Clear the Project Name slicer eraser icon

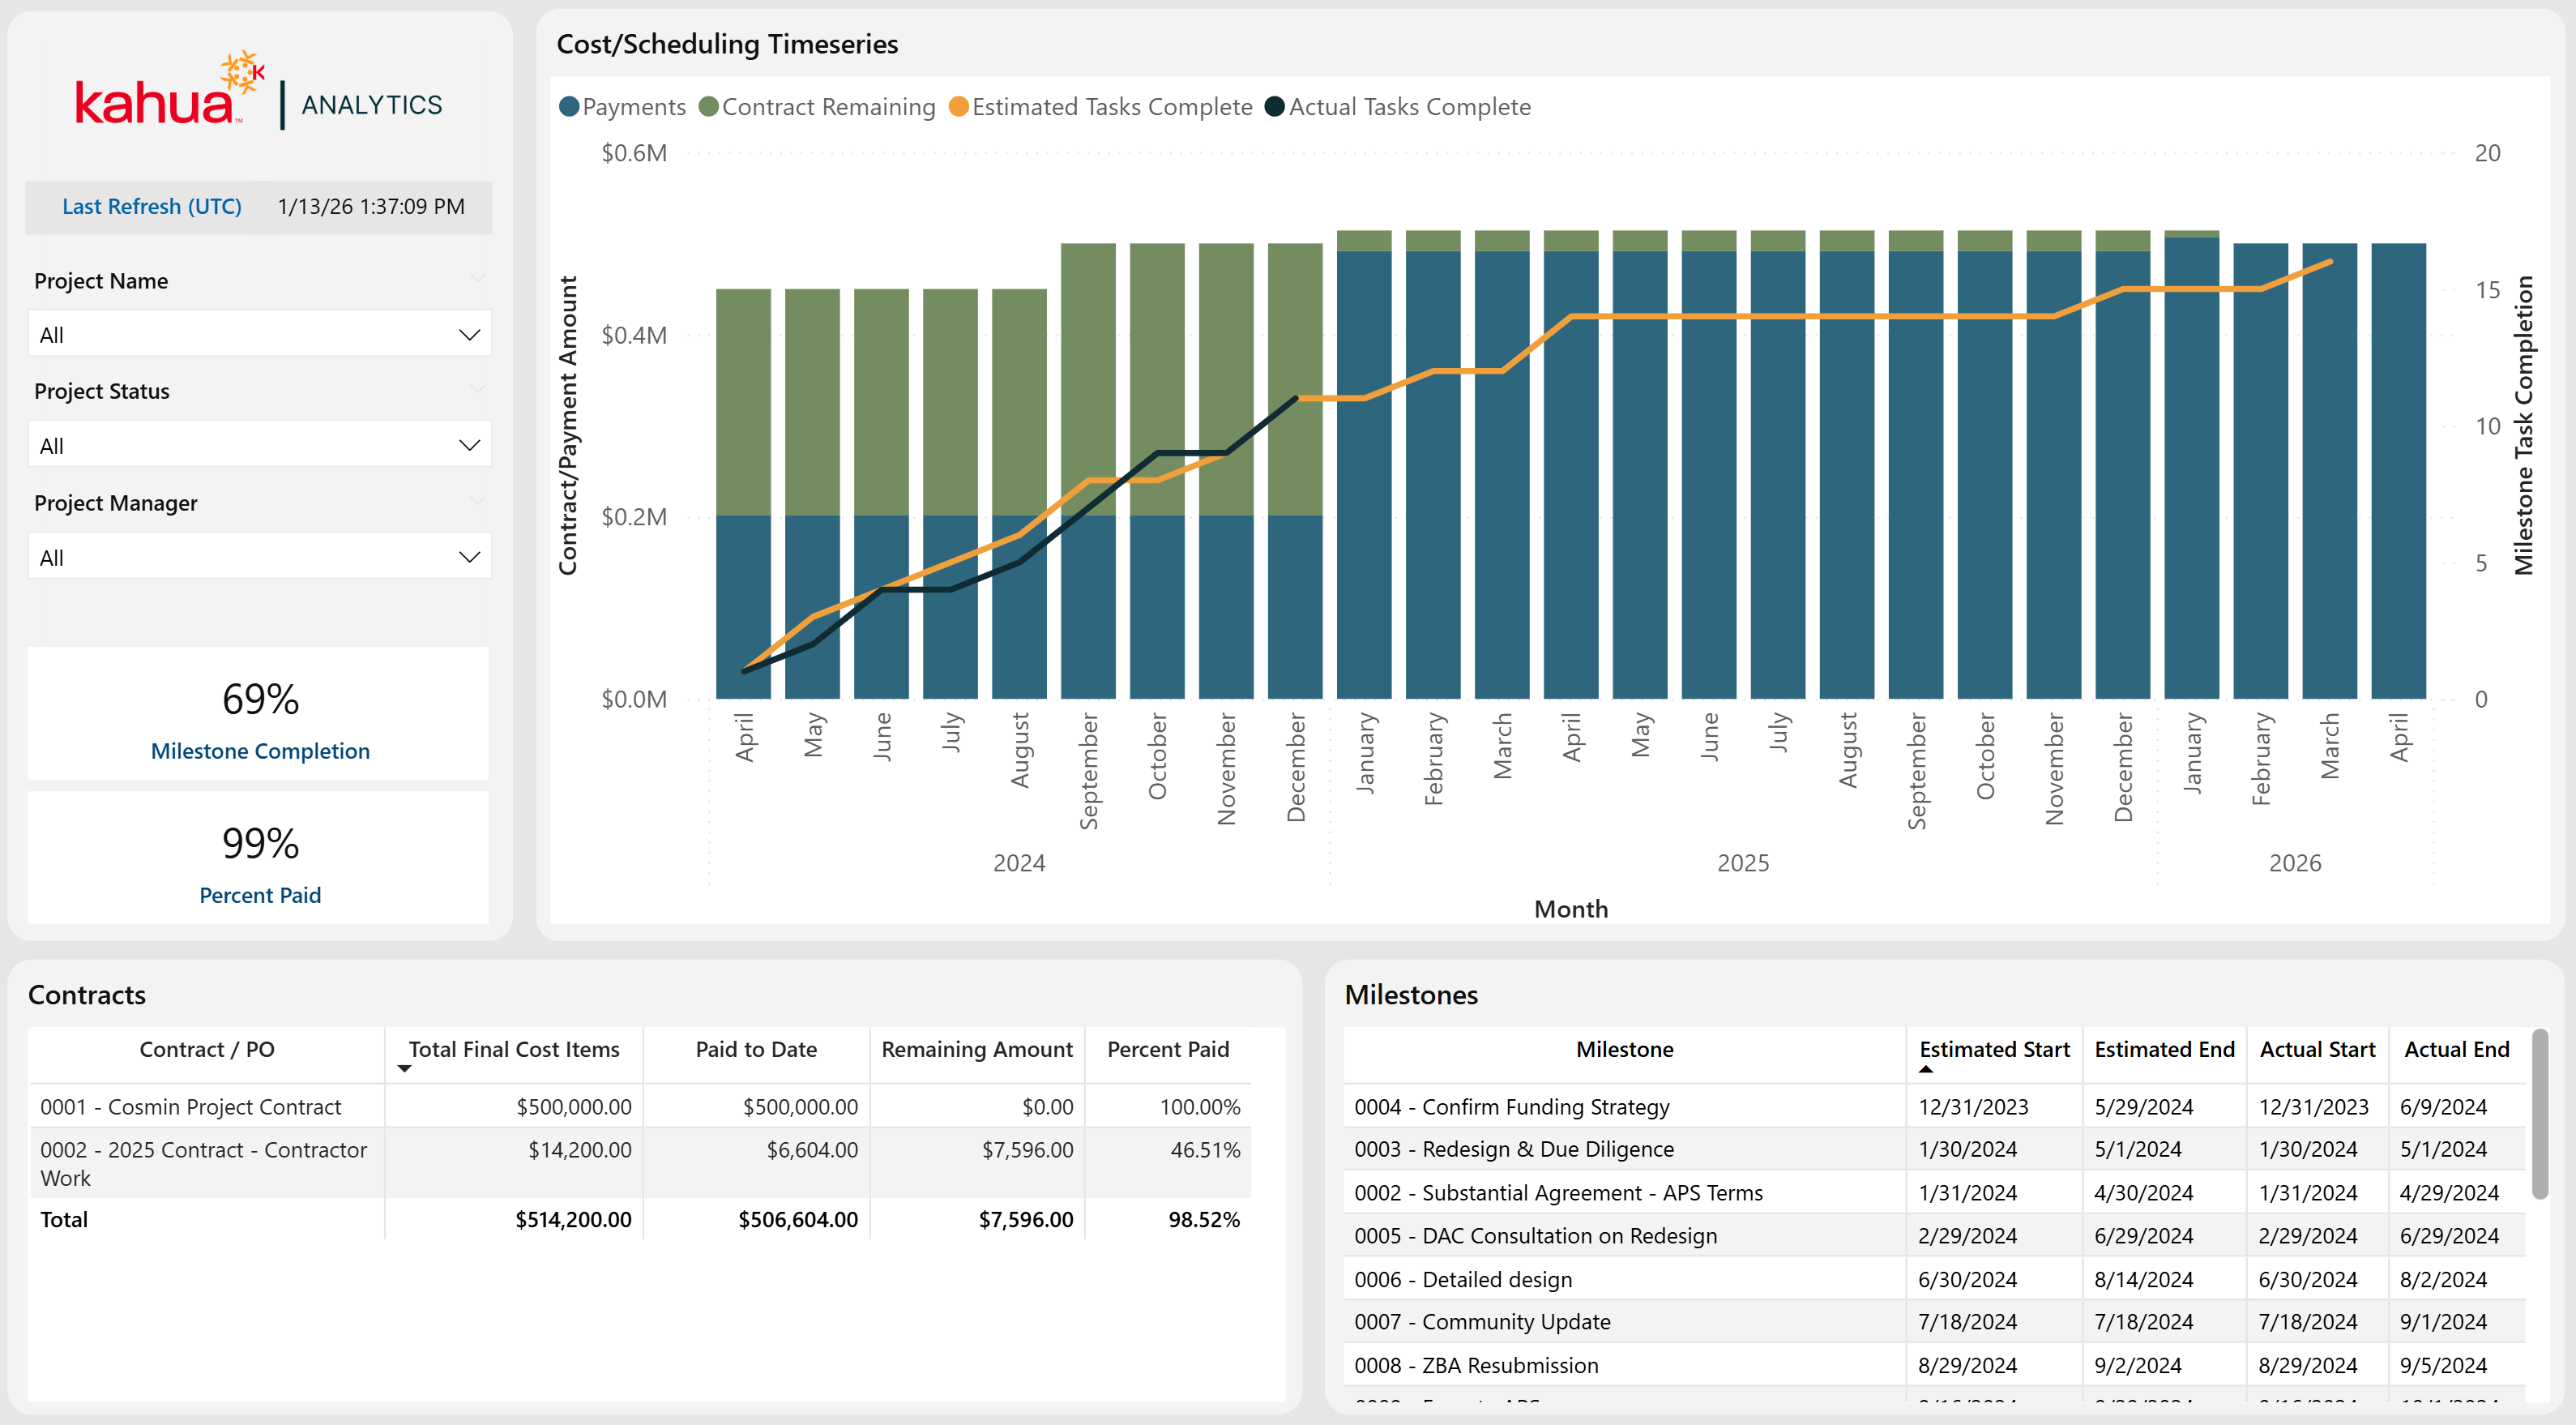pyautogui.click(x=478, y=278)
